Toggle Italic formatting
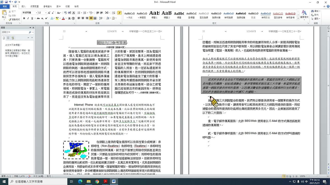This screenshot has width=330, height=185. coord(28,18)
